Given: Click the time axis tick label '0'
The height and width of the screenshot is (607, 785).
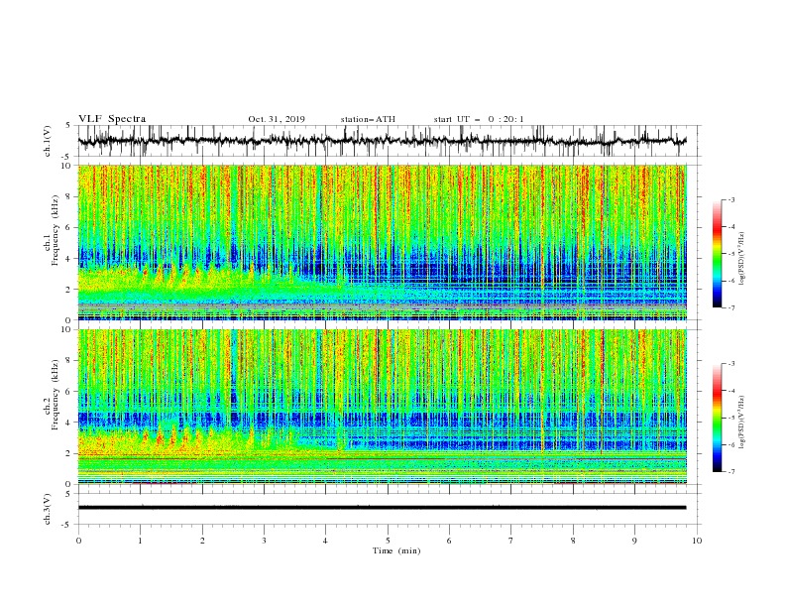Looking at the screenshot, I should tap(78, 541).
